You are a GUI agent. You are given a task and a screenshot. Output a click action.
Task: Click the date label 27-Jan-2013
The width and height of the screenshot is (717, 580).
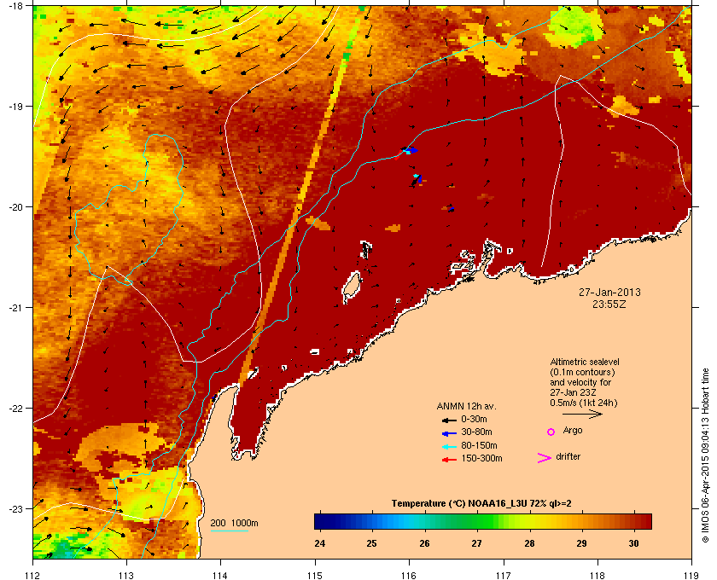tap(609, 293)
